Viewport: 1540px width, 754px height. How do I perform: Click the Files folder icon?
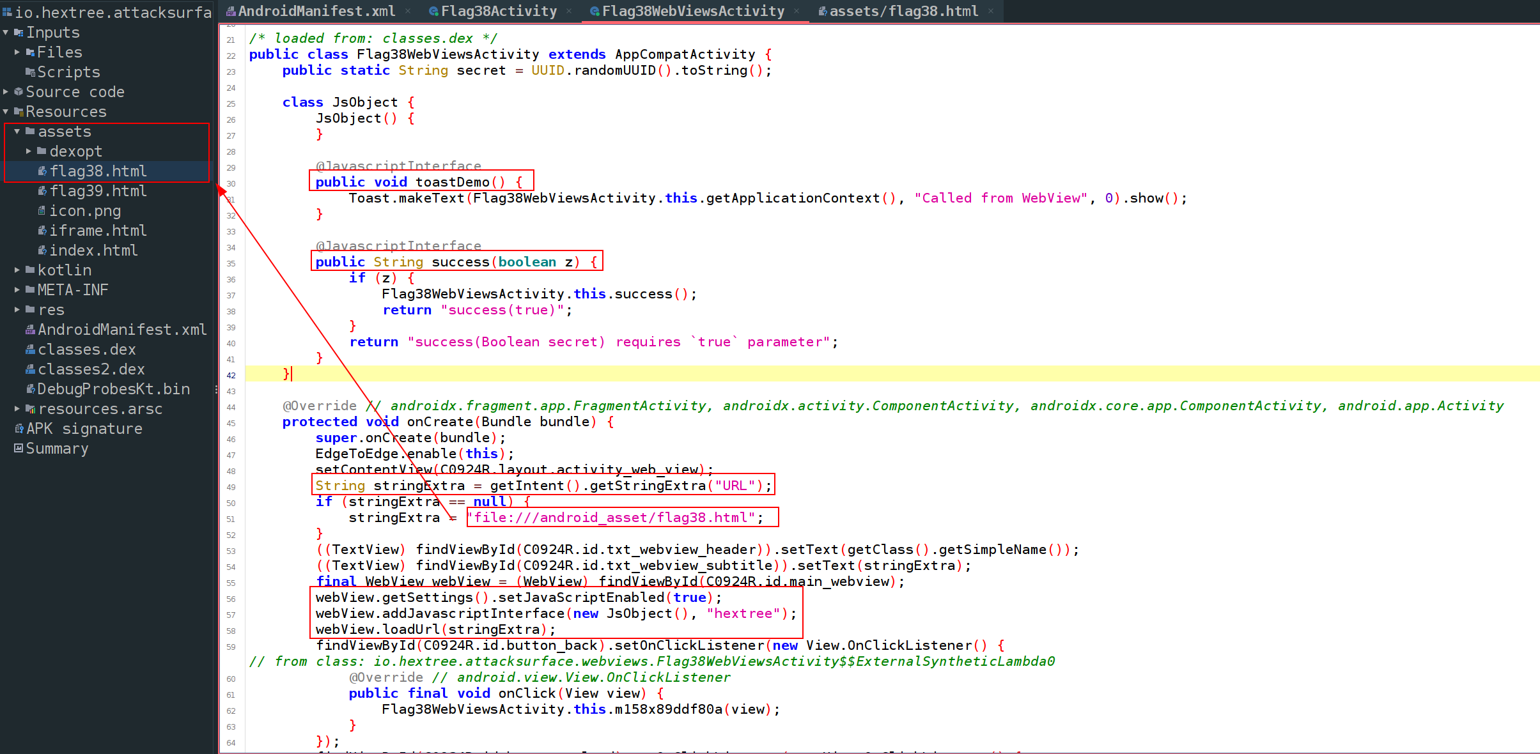tap(30, 52)
